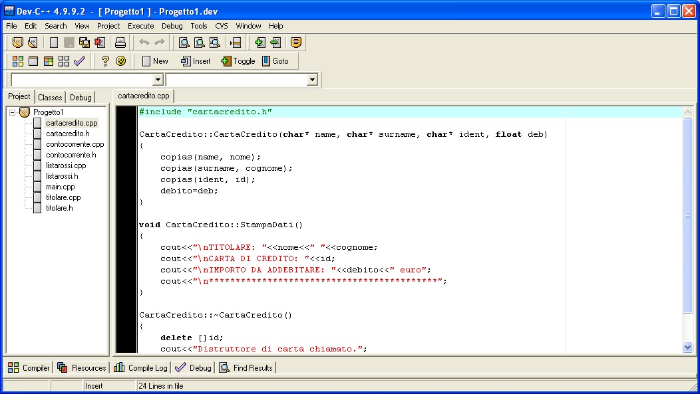Click the editor's vertical scrollbar down arrow
This screenshot has height=394, width=700.
tap(687, 347)
